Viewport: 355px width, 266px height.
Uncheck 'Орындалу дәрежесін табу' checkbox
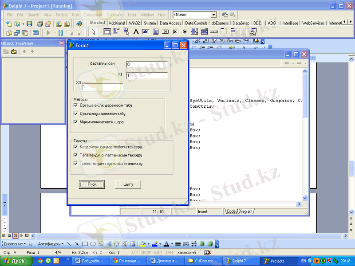point(75,113)
